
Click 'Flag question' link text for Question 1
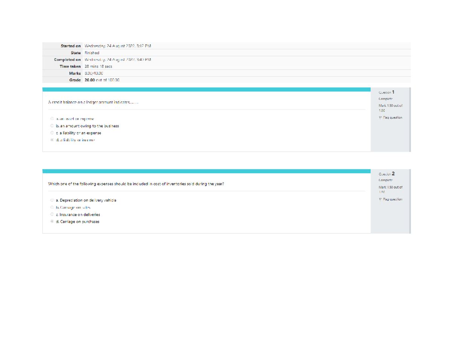(392, 117)
